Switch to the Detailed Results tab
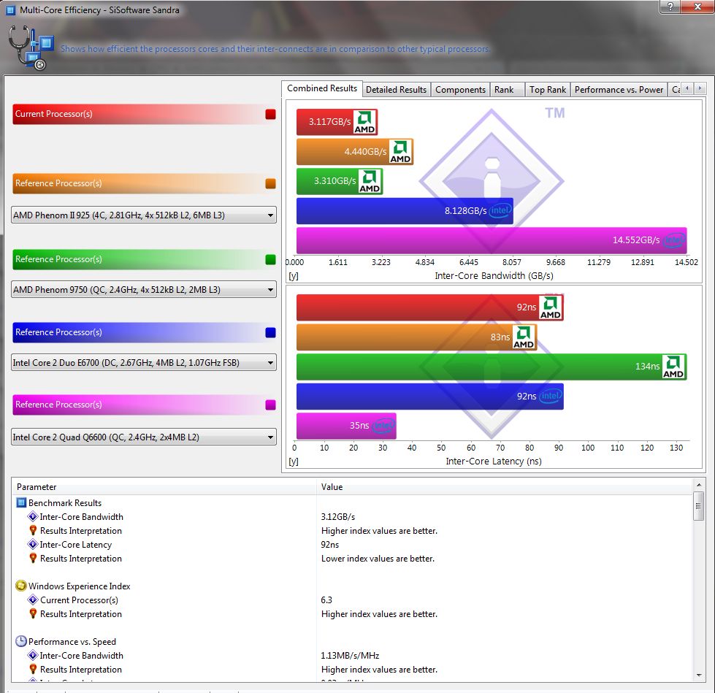This screenshot has height=693, width=715. pos(396,90)
